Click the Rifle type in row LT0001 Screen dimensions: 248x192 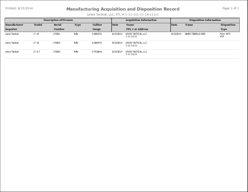[x=76, y=34]
